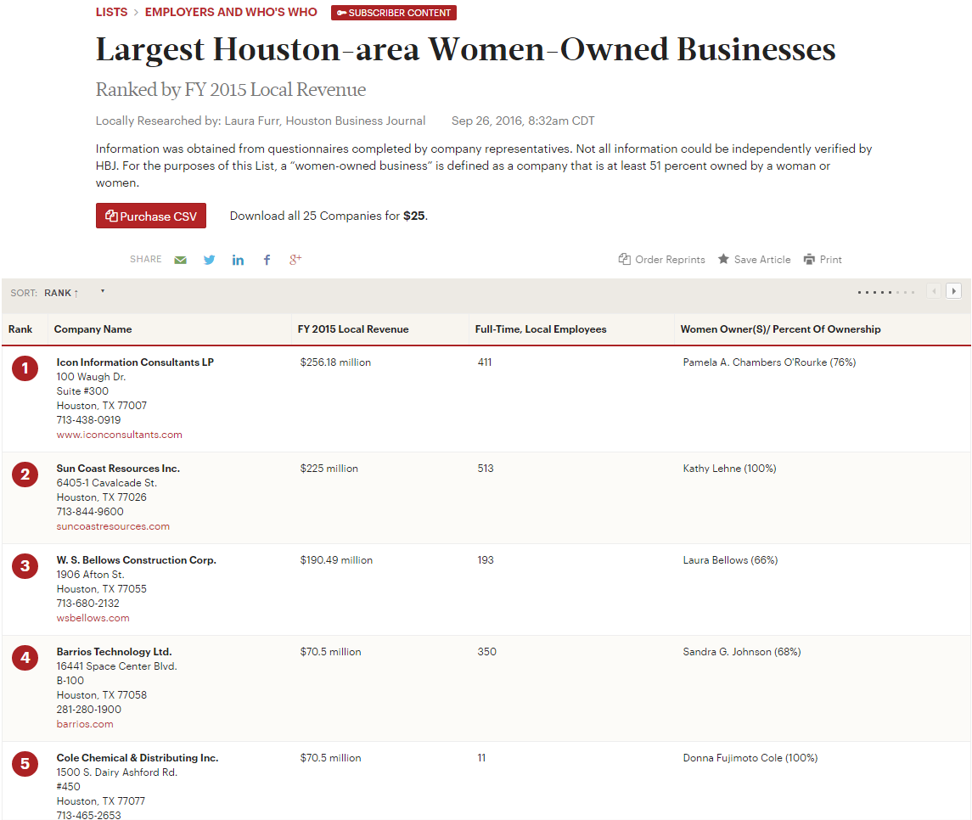
Task: Click the phone number 281-280-1900
Action: click(x=88, y=709)
